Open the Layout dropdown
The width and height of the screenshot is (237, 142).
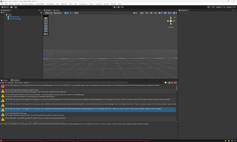click(231, 7)
